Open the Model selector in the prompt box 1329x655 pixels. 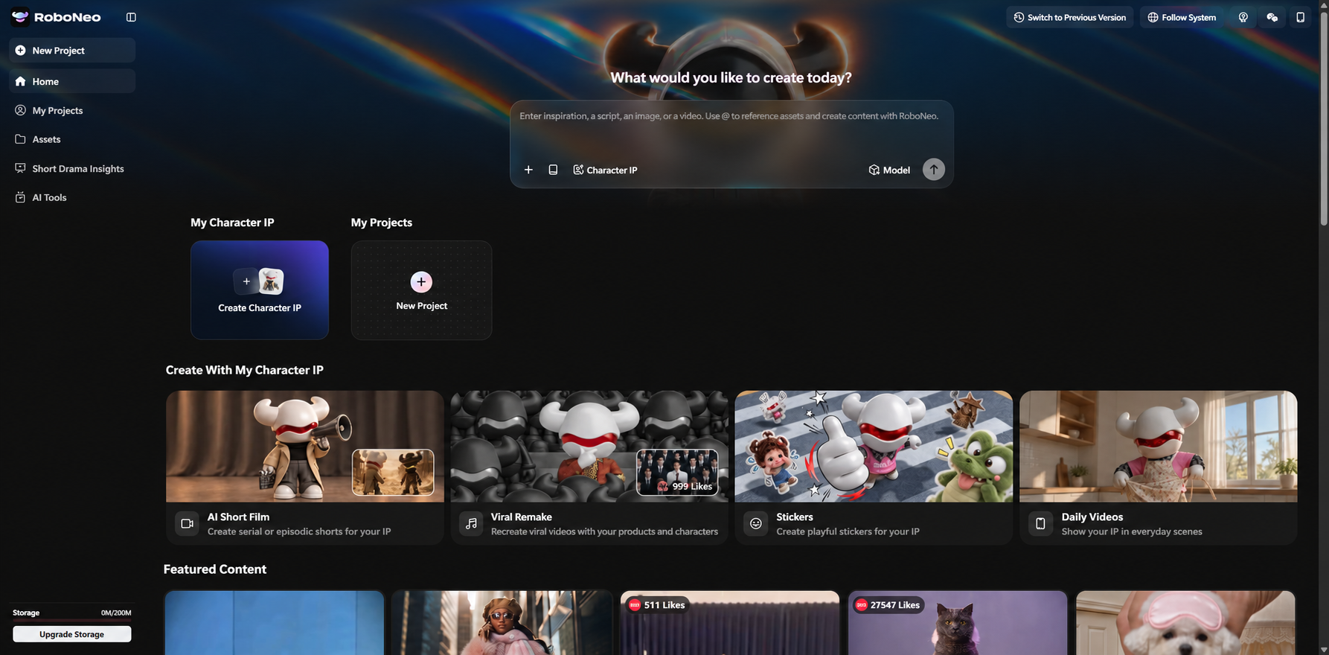pos(889,170)
